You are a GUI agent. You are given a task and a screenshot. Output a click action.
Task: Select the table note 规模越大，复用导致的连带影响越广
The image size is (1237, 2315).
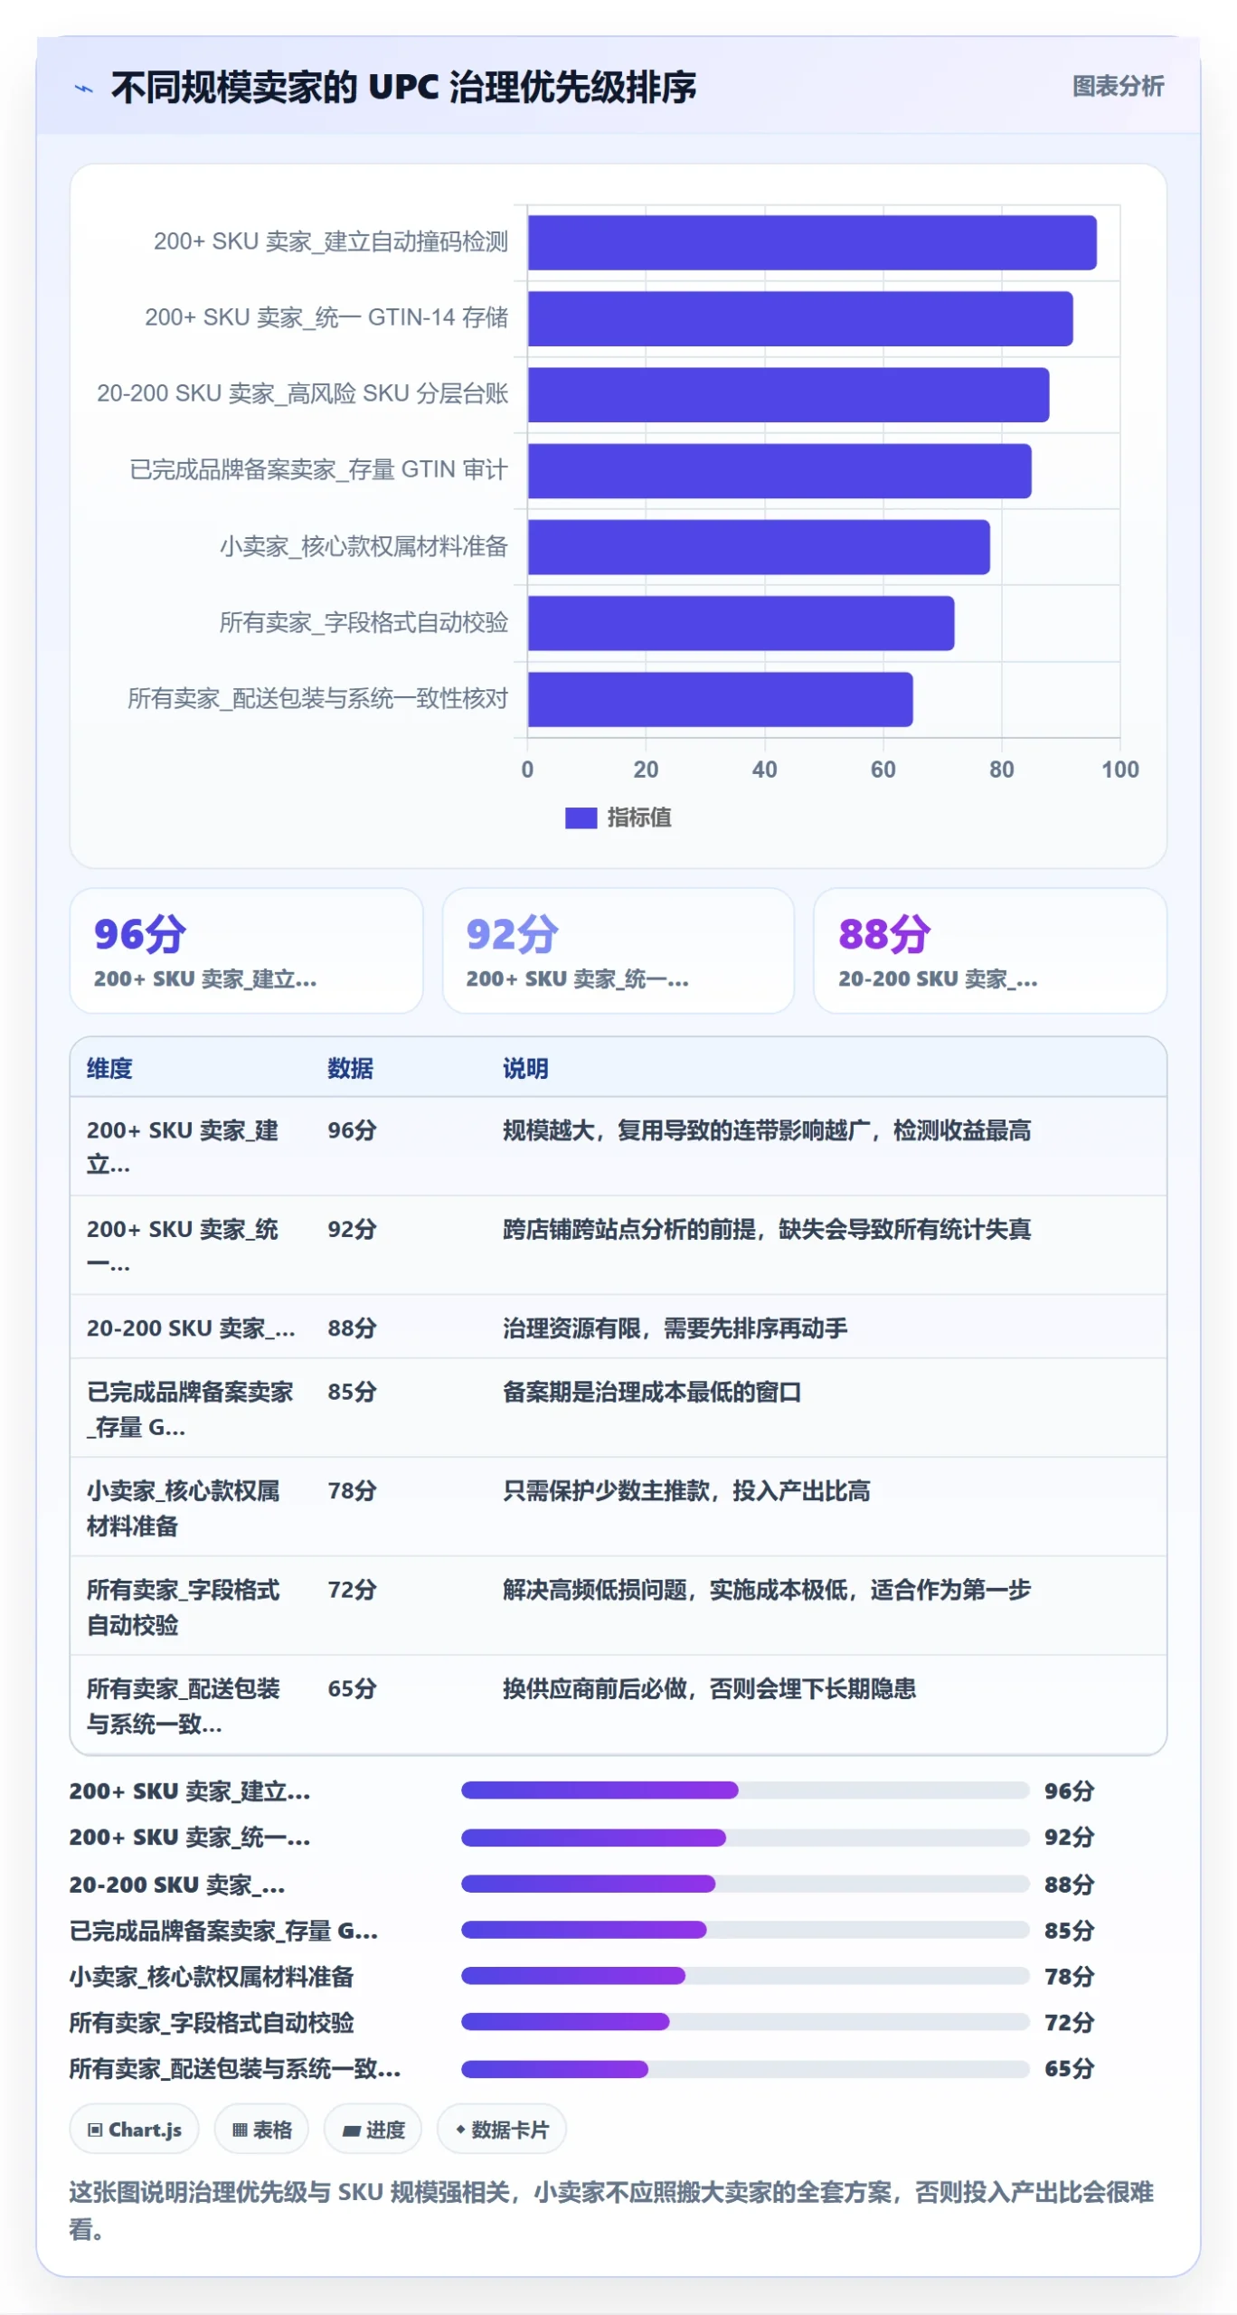tap(767, 1130)
